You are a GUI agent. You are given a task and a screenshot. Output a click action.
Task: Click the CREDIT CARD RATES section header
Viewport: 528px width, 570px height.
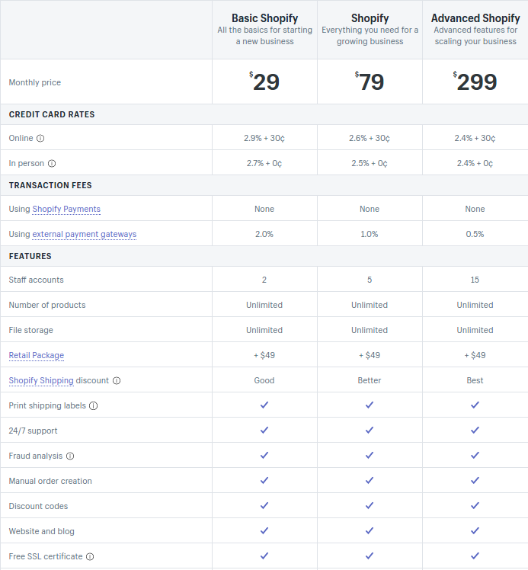pos(52,114)
